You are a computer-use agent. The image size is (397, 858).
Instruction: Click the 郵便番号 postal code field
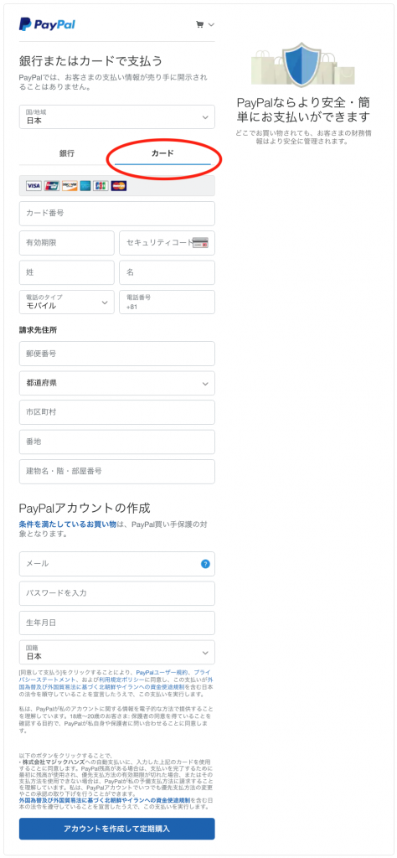coord(117,354)
